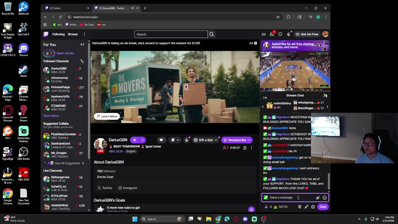Click the Bits cheer icon below the video
Viewport: 398px width, 224px height.
pyautogui.click(x=187, y=140)
